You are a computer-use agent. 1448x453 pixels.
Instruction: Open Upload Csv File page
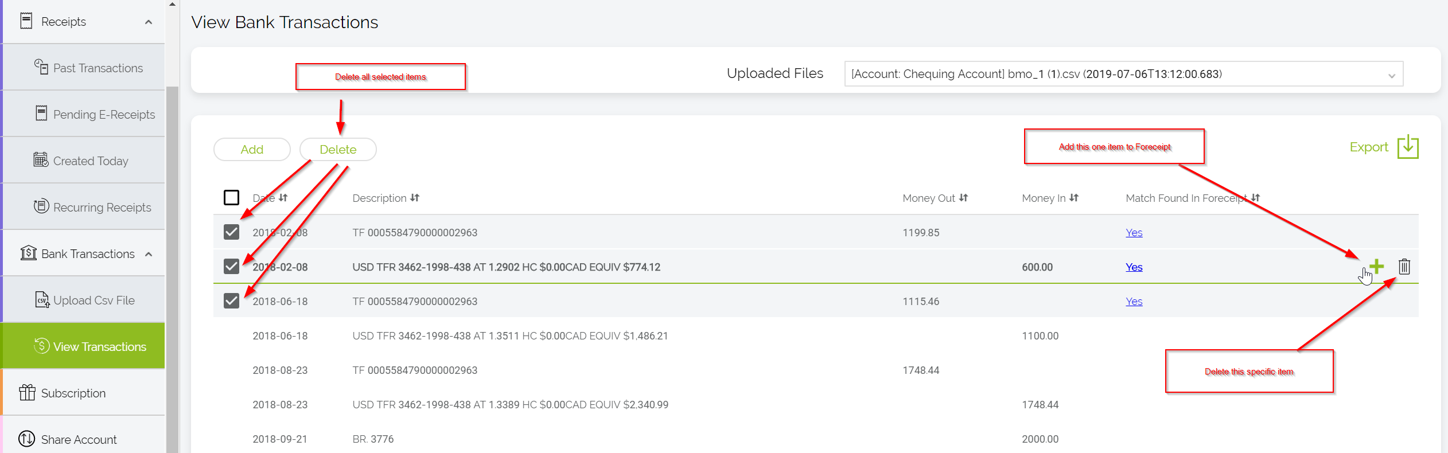click(84, 300)
